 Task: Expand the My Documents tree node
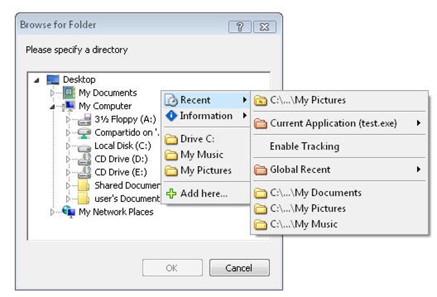[x=53, y=93]
